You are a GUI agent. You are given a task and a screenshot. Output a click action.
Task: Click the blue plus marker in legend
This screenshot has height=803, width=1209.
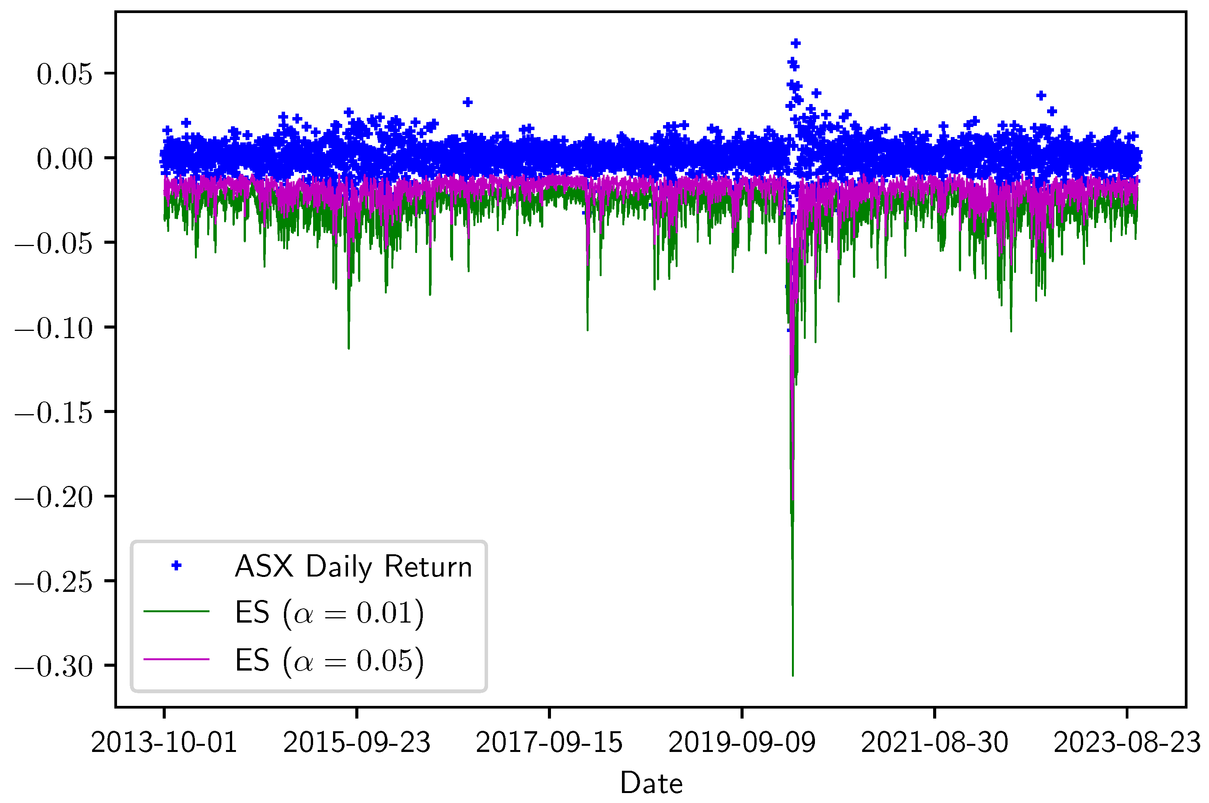pyautogui.click(x=176, y=565)
